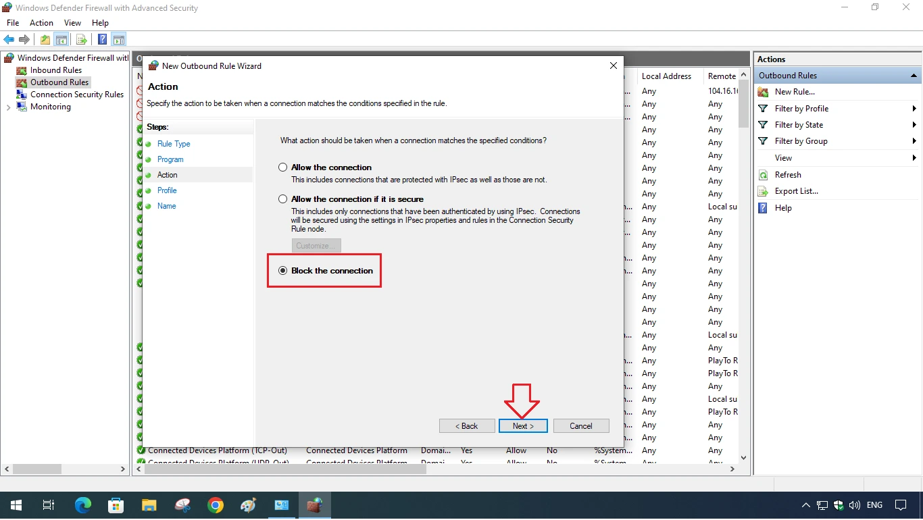Open Microsoft Store from the taskbar
The height and width of the screenshot is (520, 923).
pos(116,505)
